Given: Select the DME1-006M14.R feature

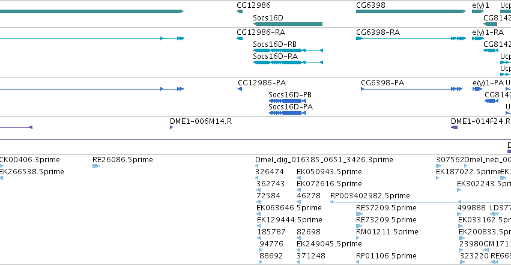Looking at the screenshot, I should 171,127.
